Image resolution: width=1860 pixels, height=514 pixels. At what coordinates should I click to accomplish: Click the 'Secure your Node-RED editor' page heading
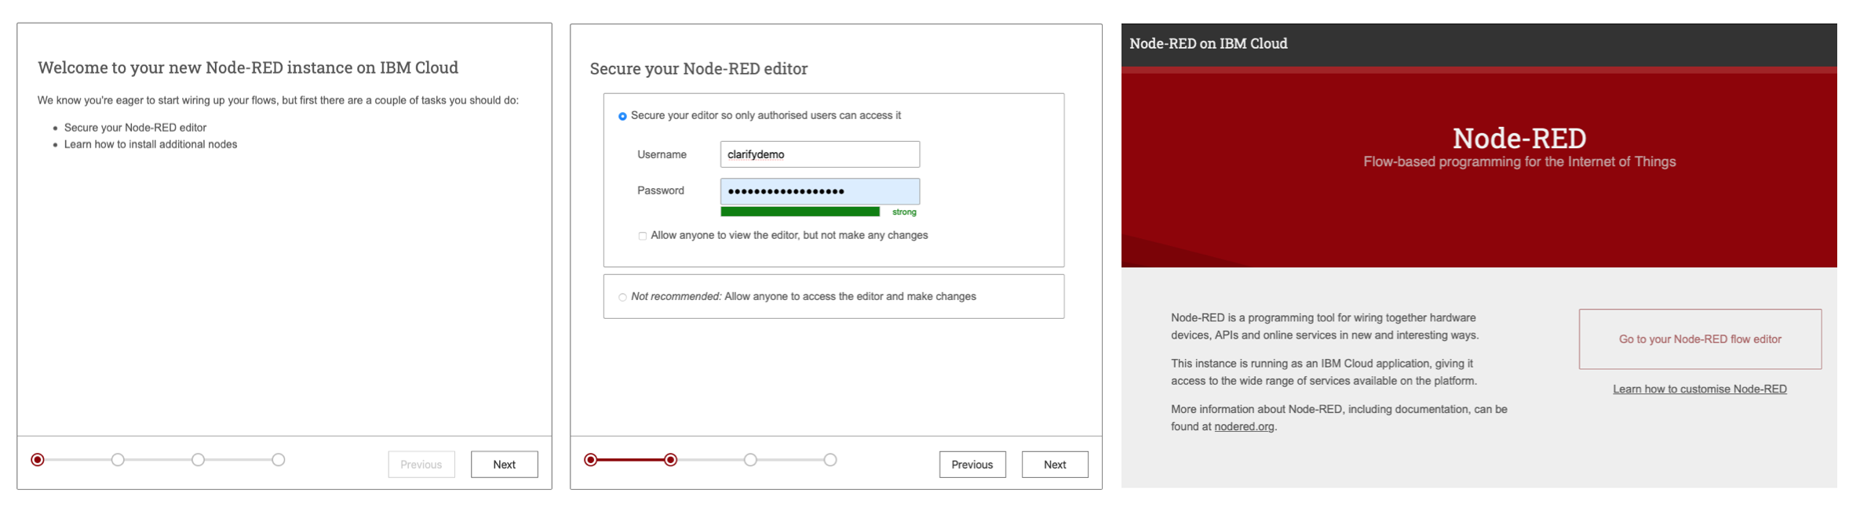(698, 69)
